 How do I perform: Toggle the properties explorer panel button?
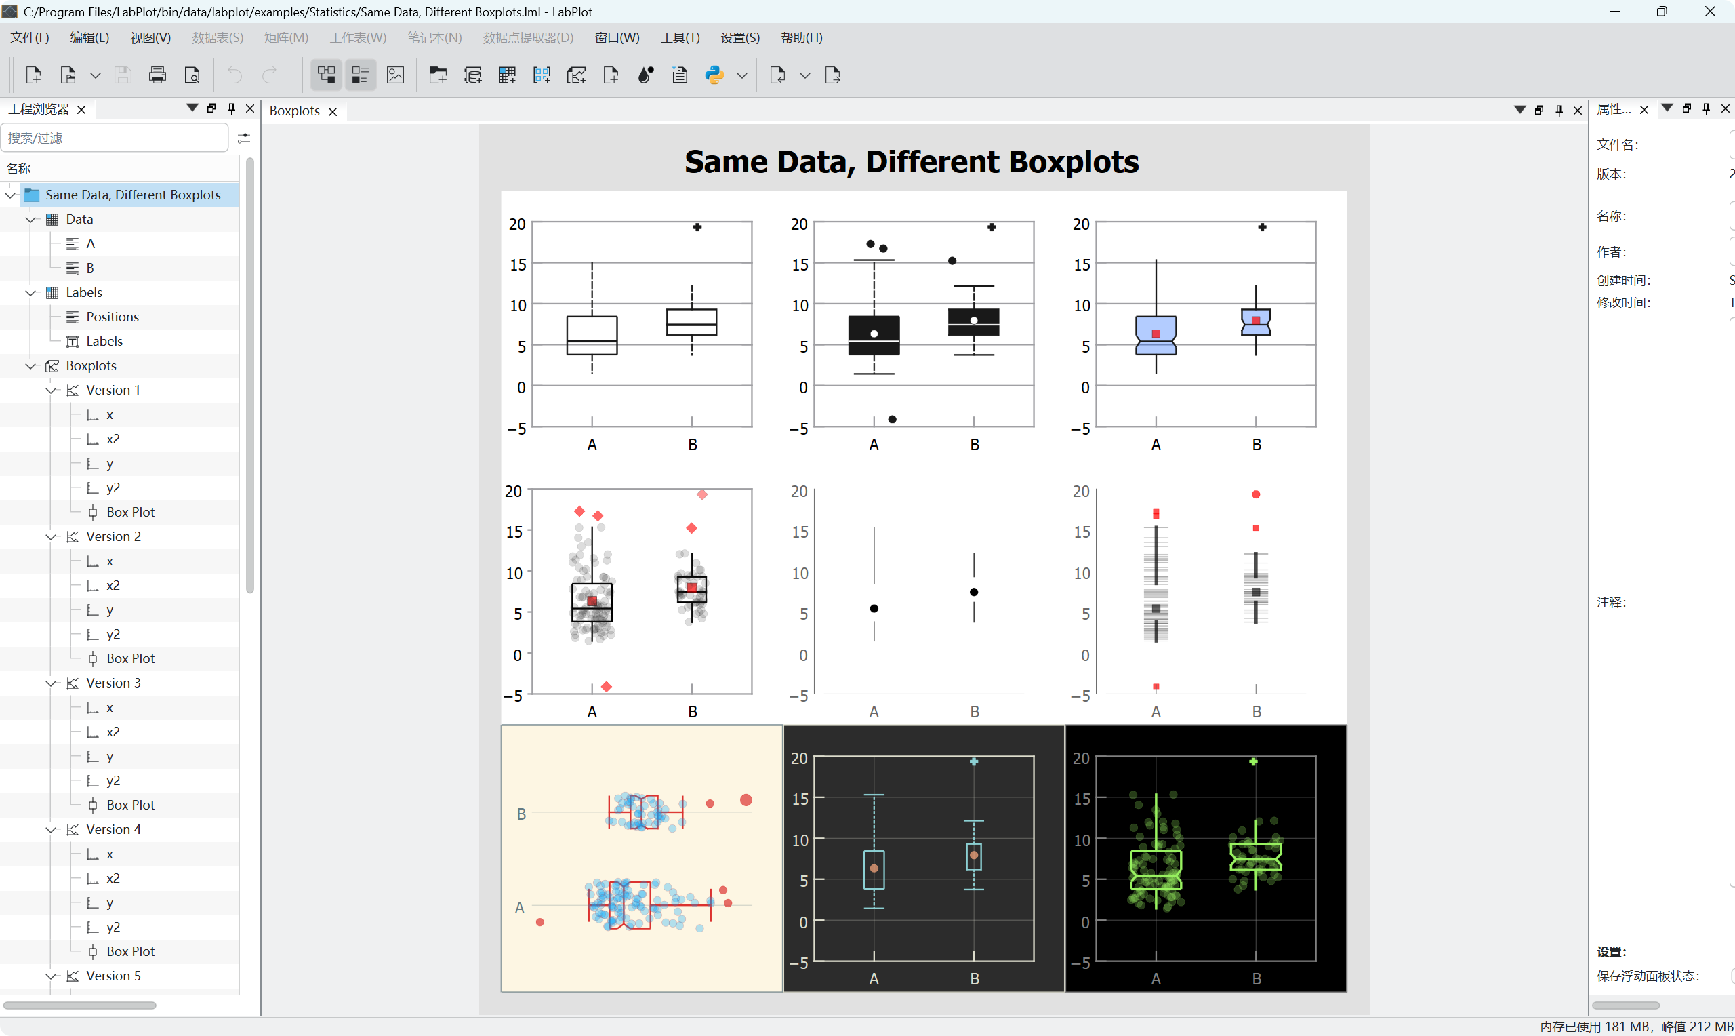[x=360, y=75]
